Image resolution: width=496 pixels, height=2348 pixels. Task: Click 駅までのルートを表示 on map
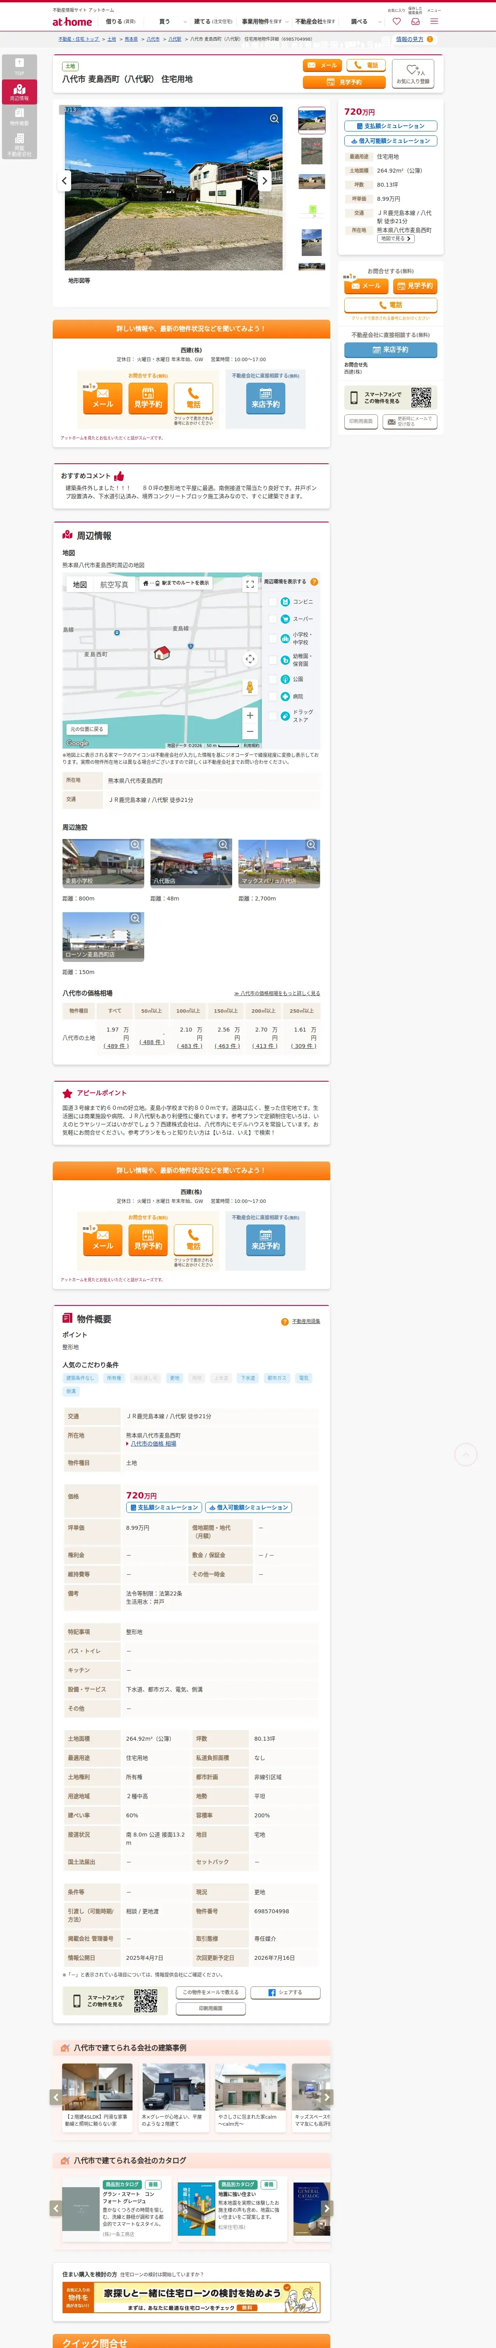coord(175,583)
